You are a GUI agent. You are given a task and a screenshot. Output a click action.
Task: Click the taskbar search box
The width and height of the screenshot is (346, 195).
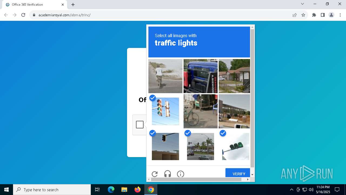pyautogui.click(x=52, y=190)
